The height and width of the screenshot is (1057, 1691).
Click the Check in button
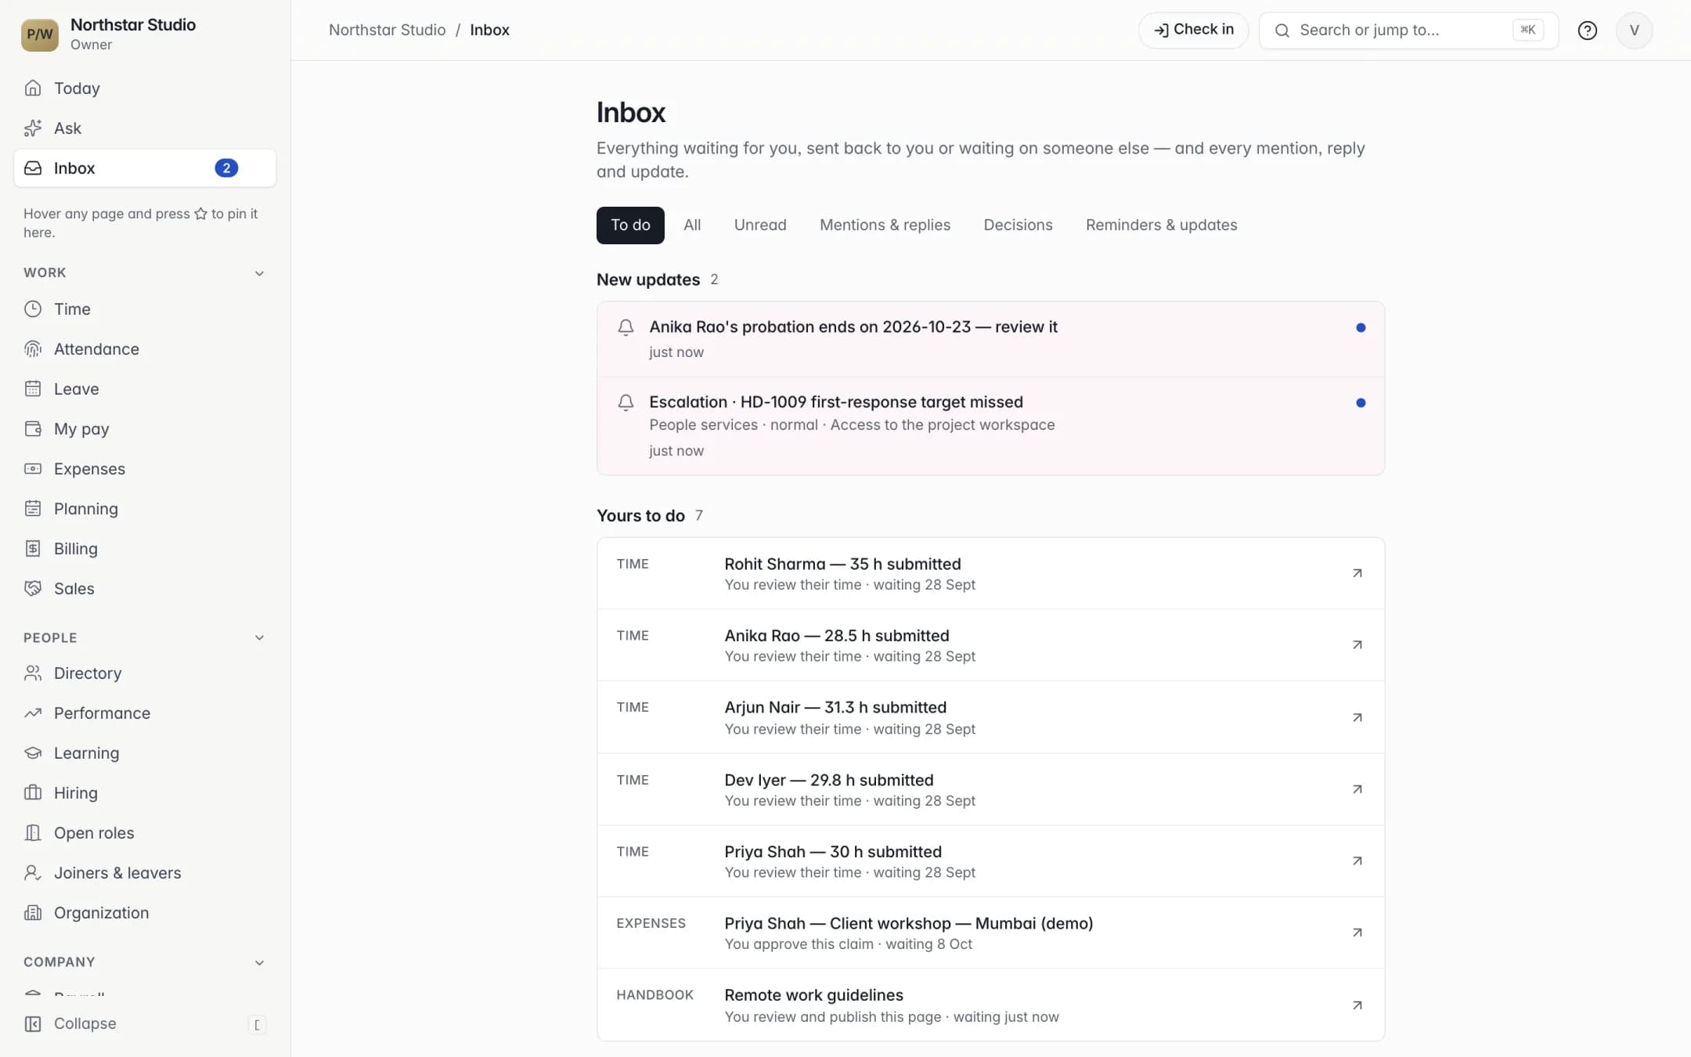1193,31
